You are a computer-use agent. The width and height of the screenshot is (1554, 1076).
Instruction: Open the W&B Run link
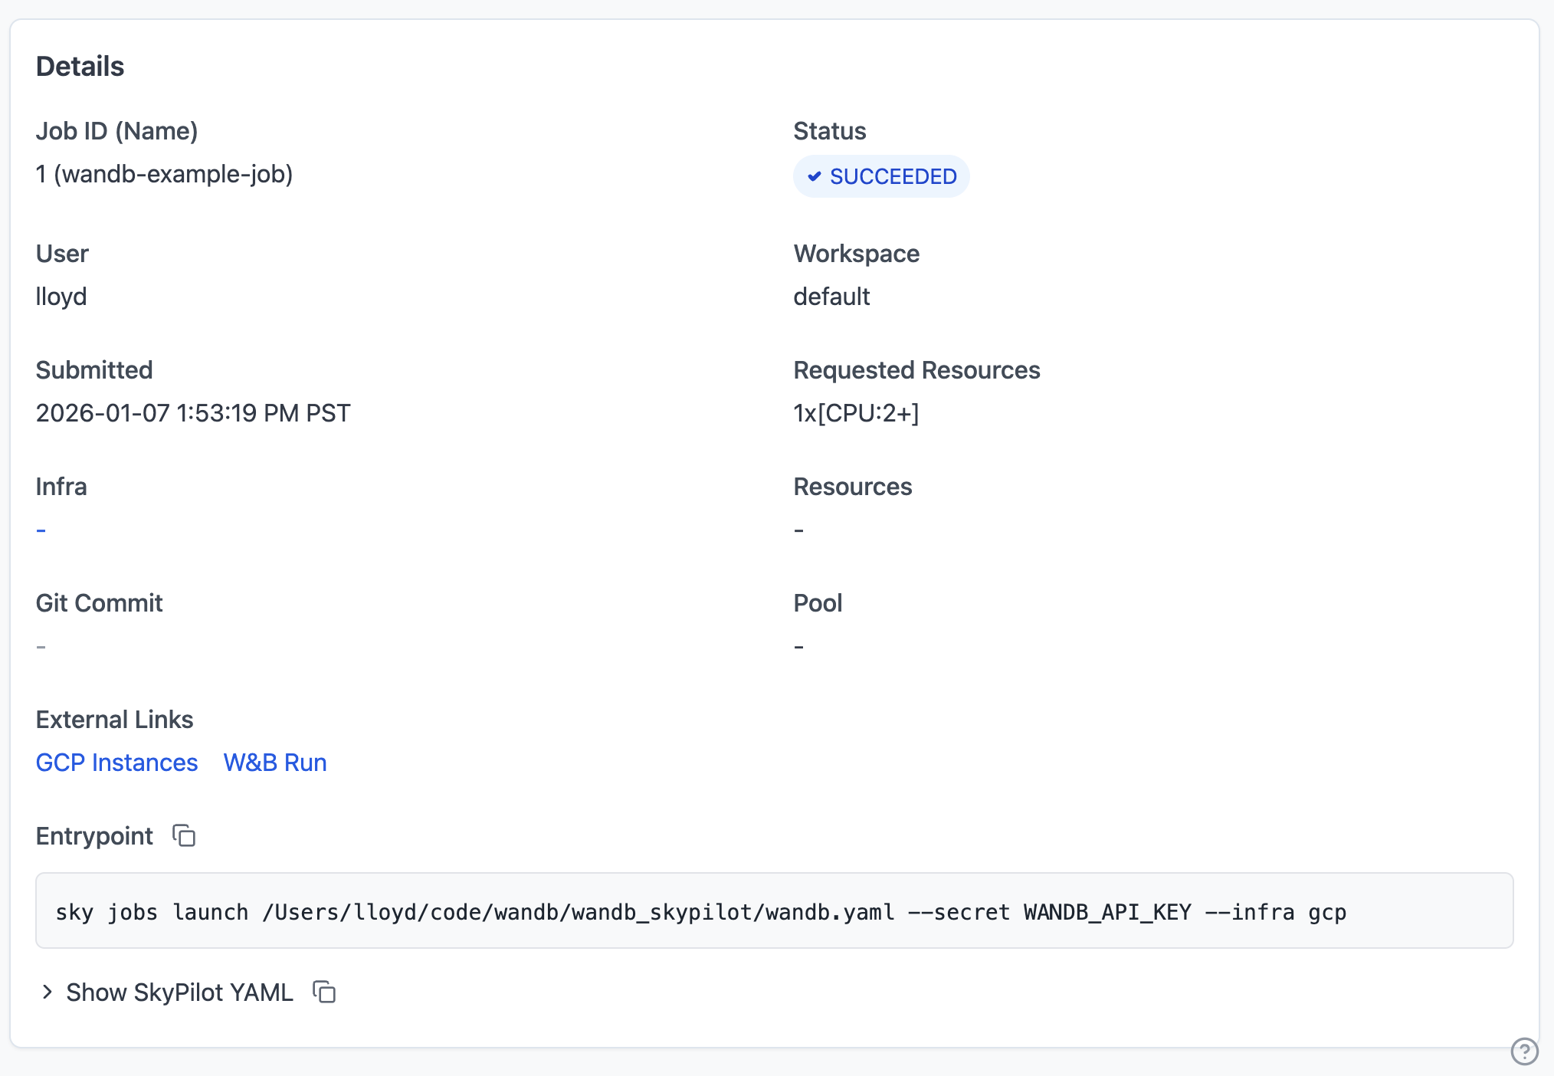(275, 763)
